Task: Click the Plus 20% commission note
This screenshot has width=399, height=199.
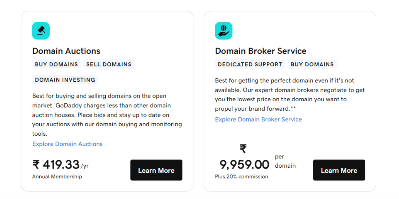Action: 241,177
